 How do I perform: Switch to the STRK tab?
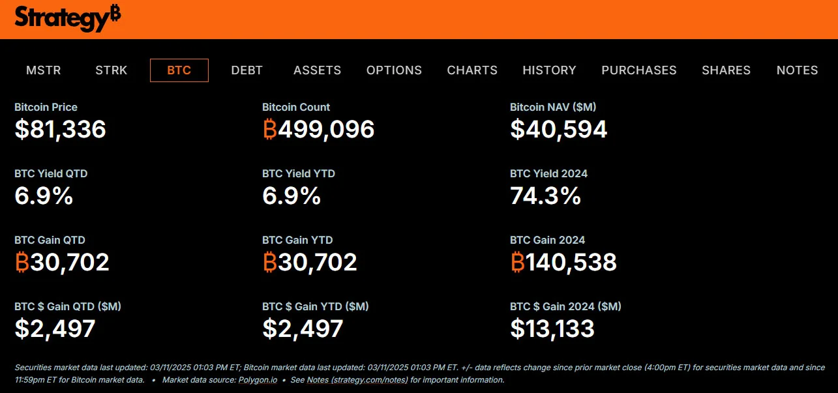(112, 70)
